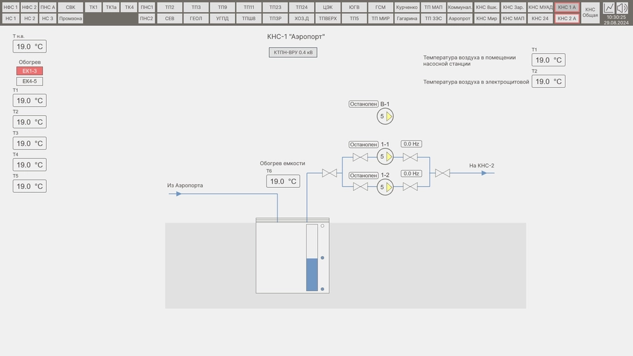Open the НФС 1 station screen

coord(10,7)
